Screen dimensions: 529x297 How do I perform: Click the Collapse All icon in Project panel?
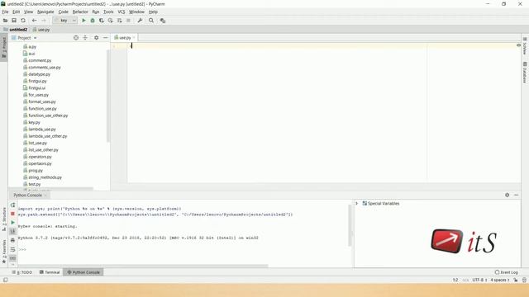click(x=85, y=38)
